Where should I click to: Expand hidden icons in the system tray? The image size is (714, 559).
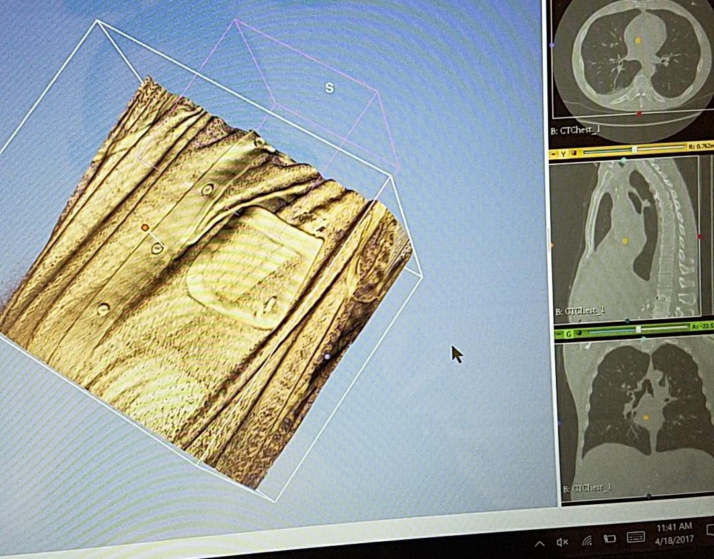(x=539, y=544)
